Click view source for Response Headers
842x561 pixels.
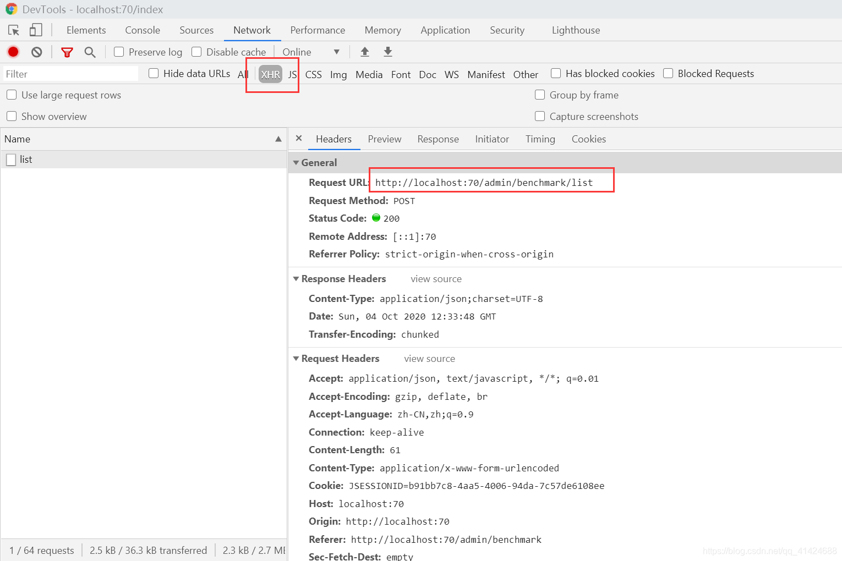[x=436, y=279]
